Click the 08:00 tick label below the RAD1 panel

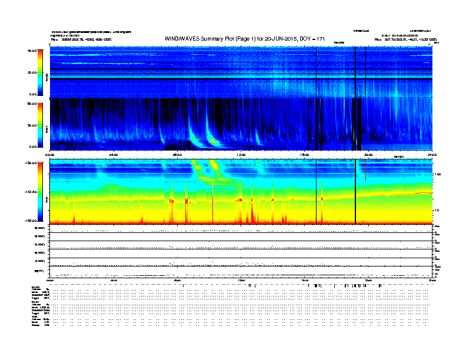177,155
